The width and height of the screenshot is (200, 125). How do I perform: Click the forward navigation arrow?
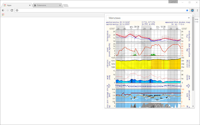(x=7, y=10)
